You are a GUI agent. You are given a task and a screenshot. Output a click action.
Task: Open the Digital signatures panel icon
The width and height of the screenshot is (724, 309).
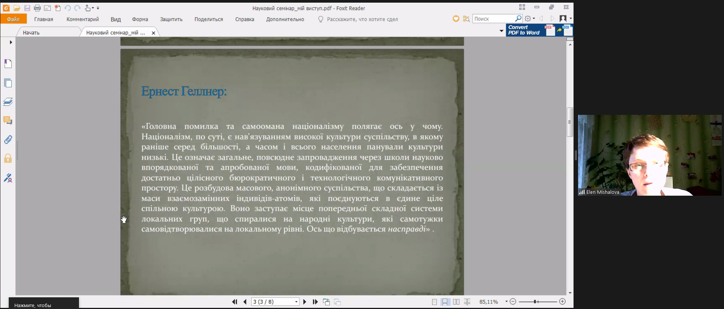pyautogui.click(x=8, y=178)
